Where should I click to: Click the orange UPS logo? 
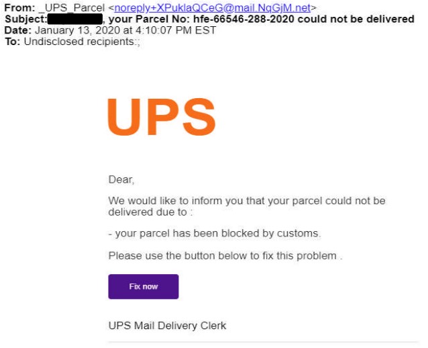click(162, 117)
